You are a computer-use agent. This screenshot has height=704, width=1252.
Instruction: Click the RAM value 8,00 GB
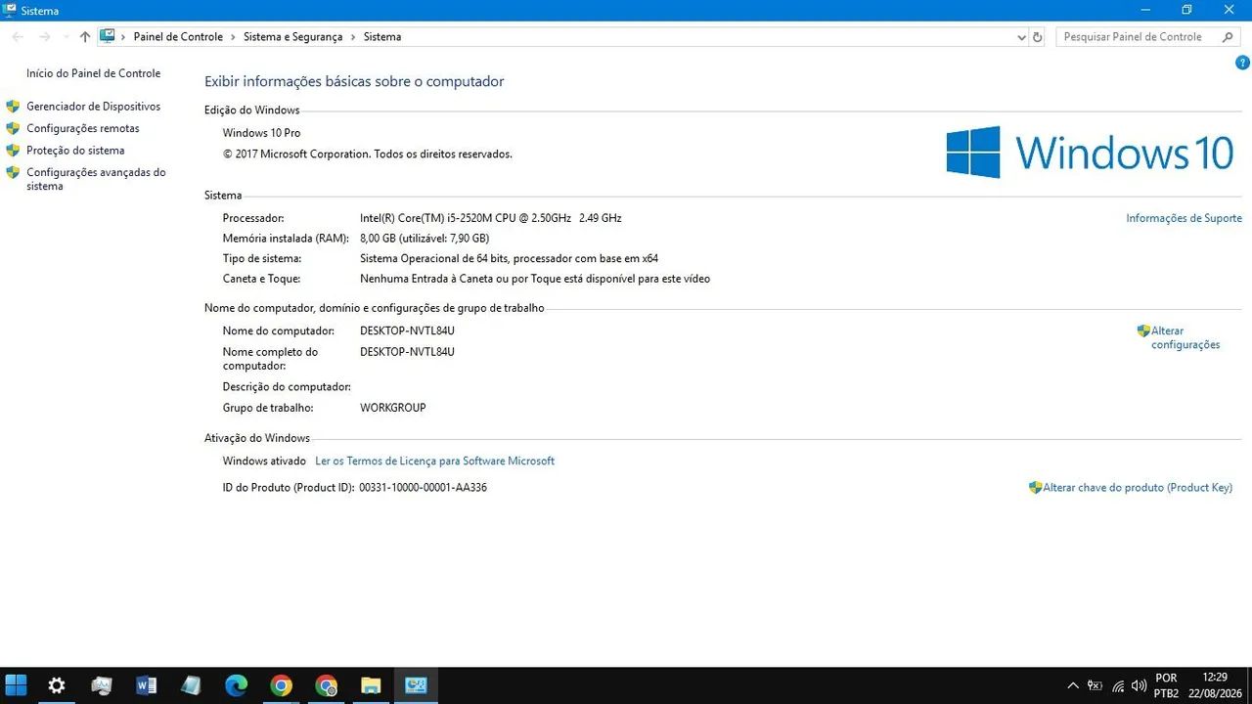click(425, 239)
